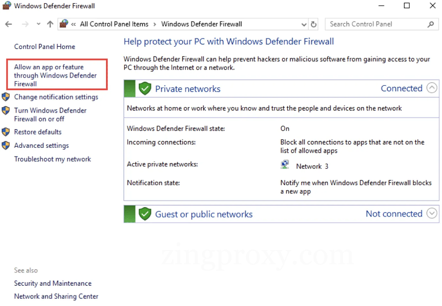Open Advanced settings

[41, 146]
